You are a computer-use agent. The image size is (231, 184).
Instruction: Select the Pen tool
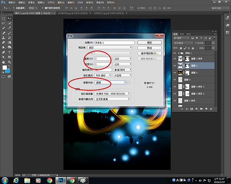(x=3, y=52)
